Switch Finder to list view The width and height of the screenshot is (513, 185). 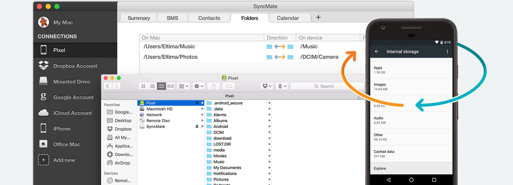click(153, 86)
